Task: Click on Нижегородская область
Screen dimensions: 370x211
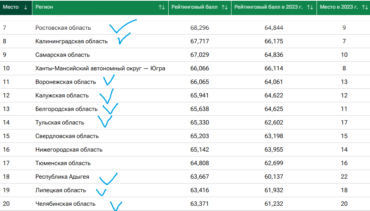Action: (x=69, y=150)
